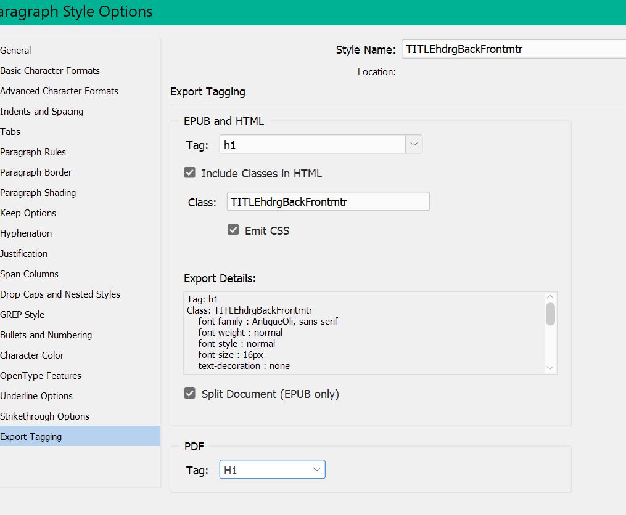Click the 'text-decoration : none' line
Viewport: 626px width, 515px height.
click(244, 366)
